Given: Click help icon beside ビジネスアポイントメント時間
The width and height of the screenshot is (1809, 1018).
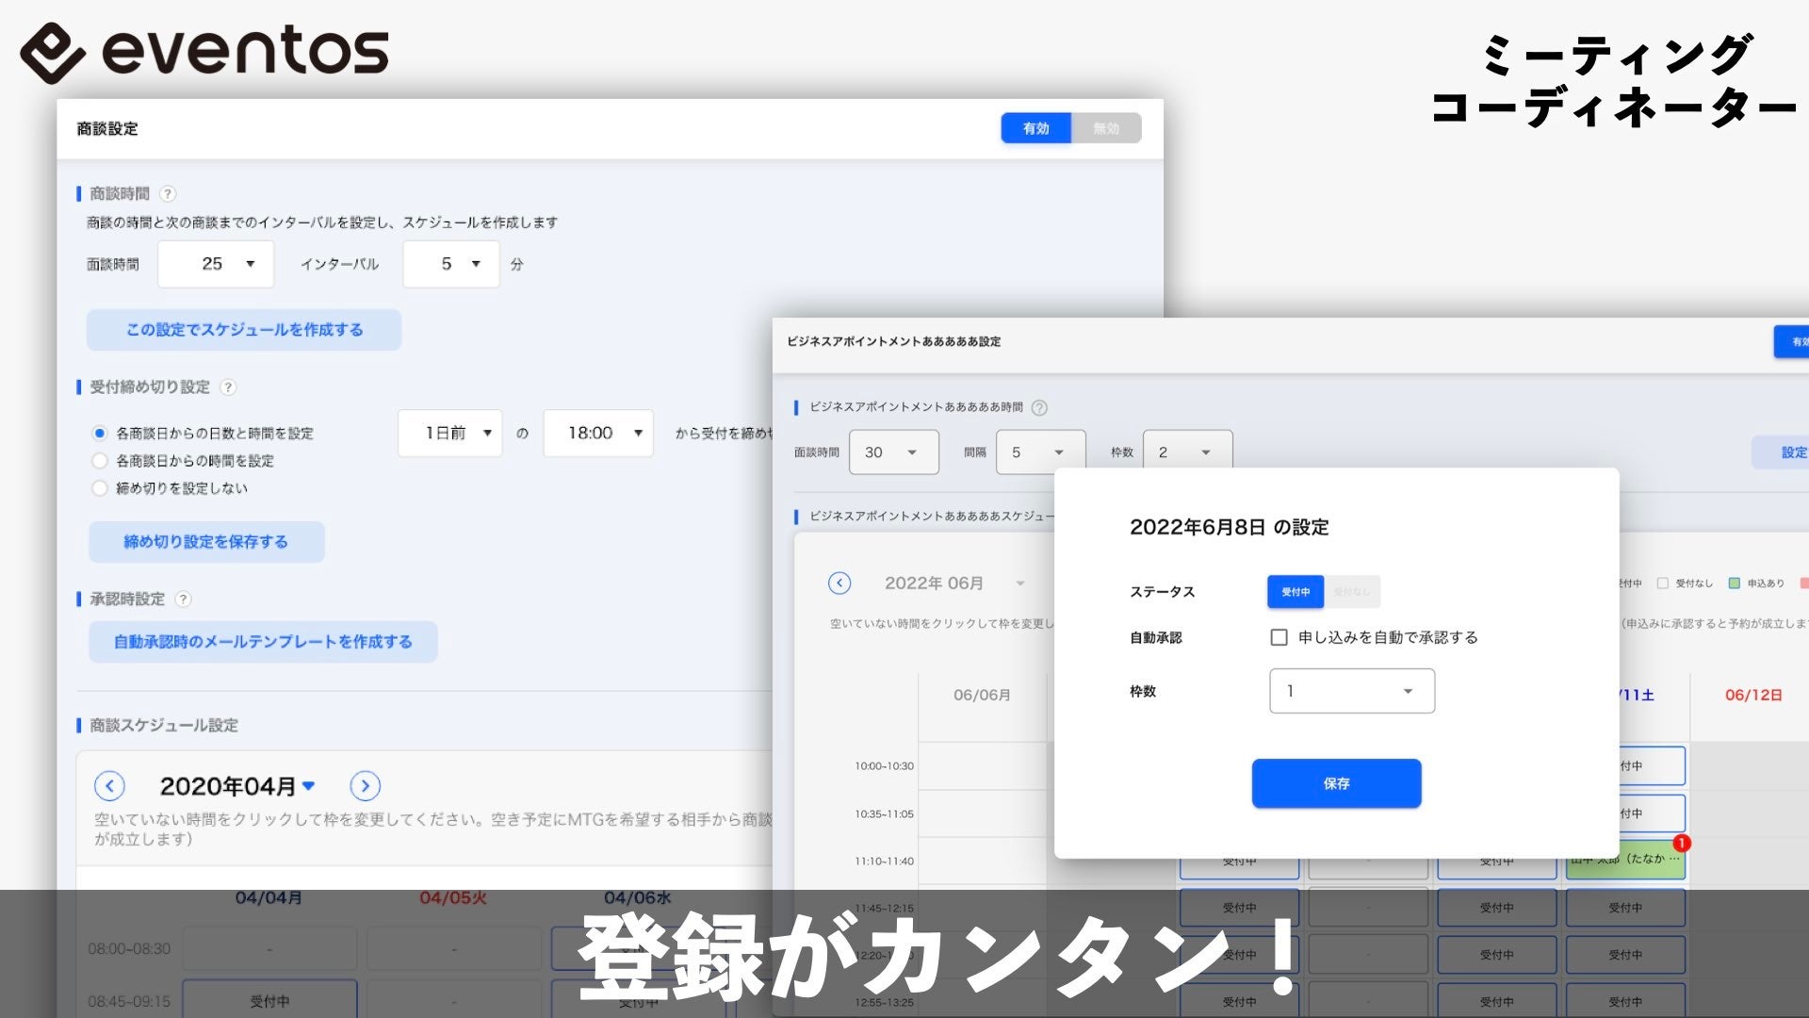Looking at the screenshot, I should [1039, 408].
